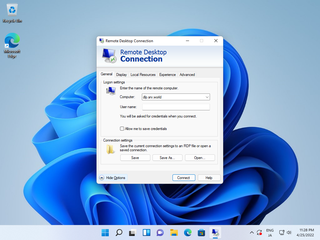Open taskbar Search magnifier

[119, 232]
